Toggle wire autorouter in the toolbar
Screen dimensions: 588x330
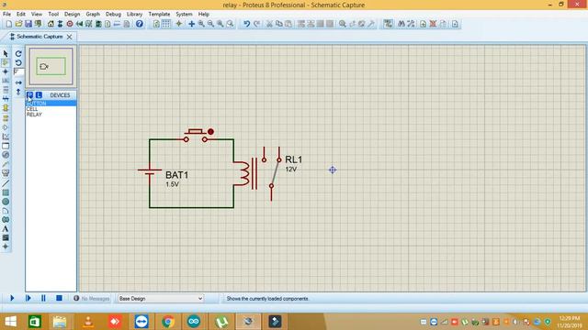tap(388, 24)
